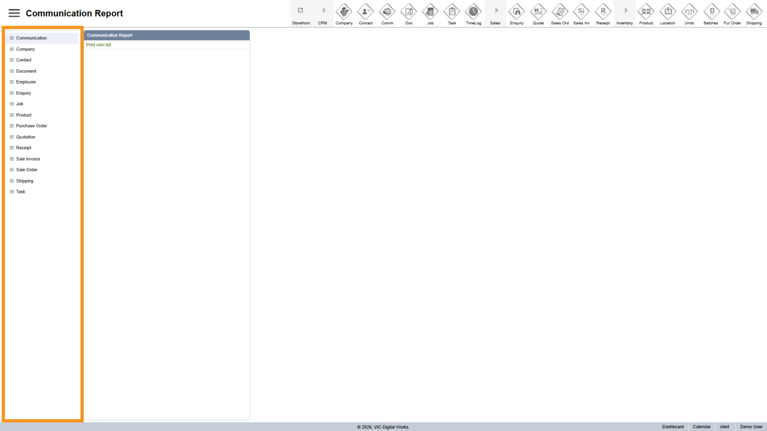Expand the Inventory toolbar group
Viewport: 767px width, 431px height.
tap(625, 13)
